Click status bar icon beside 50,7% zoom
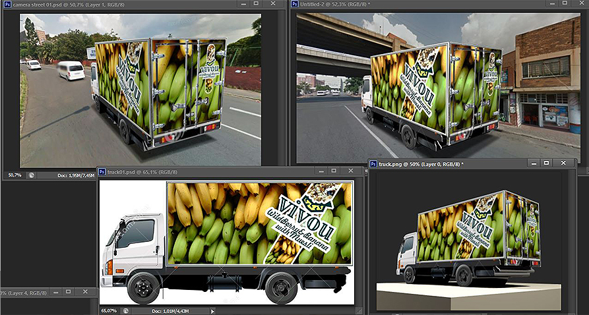 coord(31,175)
